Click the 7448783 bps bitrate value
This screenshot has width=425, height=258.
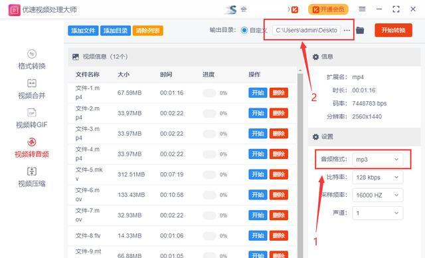tap(369, 103)
